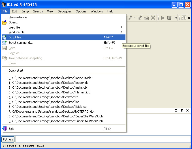Float the output window panel

pos(182,111)
